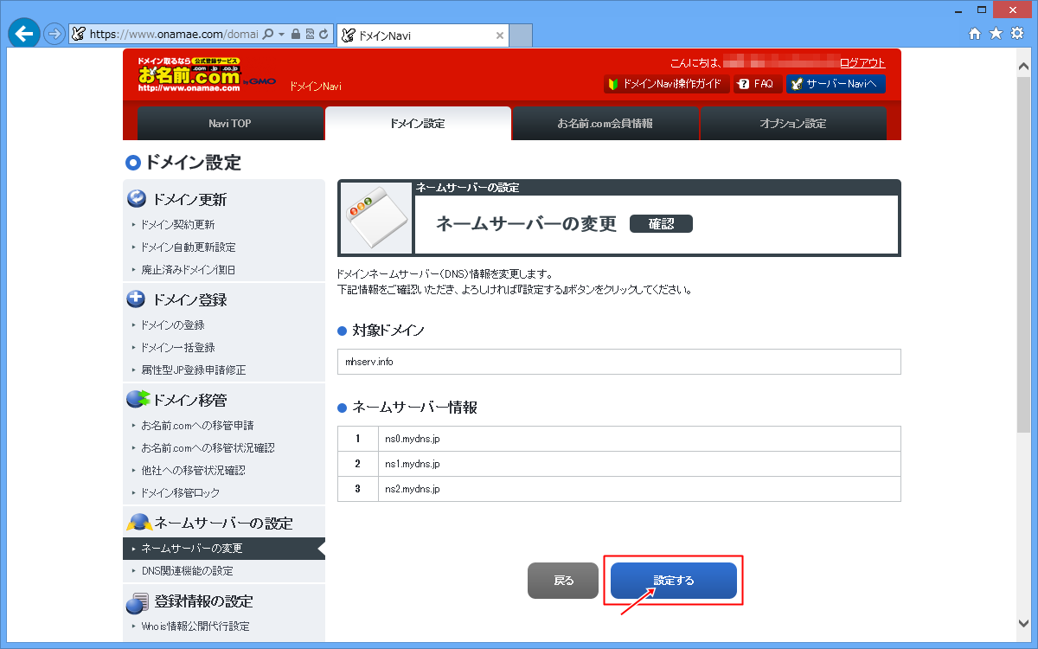This screenshot has width=1038, height=649.
Task: Switch to the Navi TOP tab
Action: [229, 124]
